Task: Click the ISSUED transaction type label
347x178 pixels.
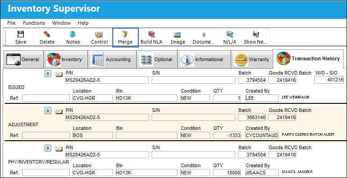Action: point(16,87)
